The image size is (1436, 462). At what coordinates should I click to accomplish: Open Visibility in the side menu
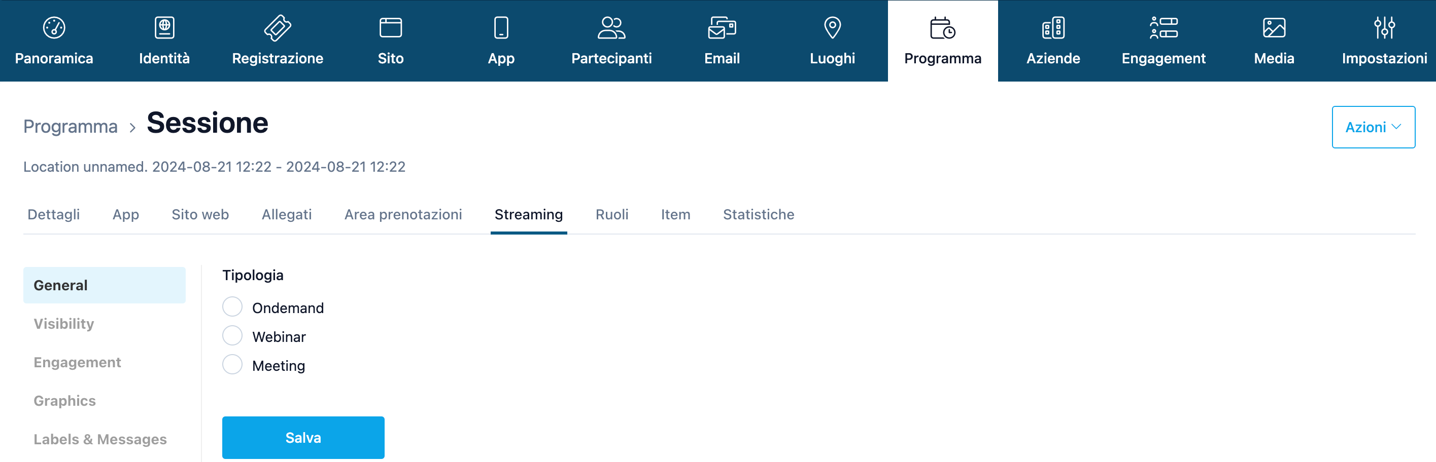[63, 323]
